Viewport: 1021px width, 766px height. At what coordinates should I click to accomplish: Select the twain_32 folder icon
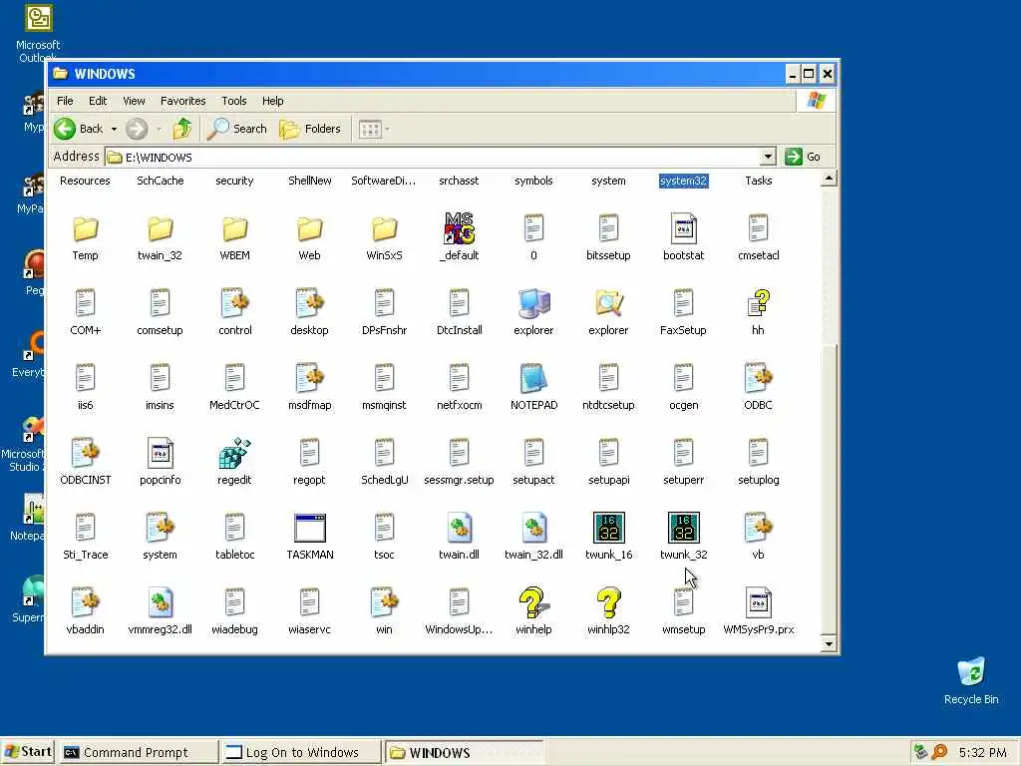point(160,228)
